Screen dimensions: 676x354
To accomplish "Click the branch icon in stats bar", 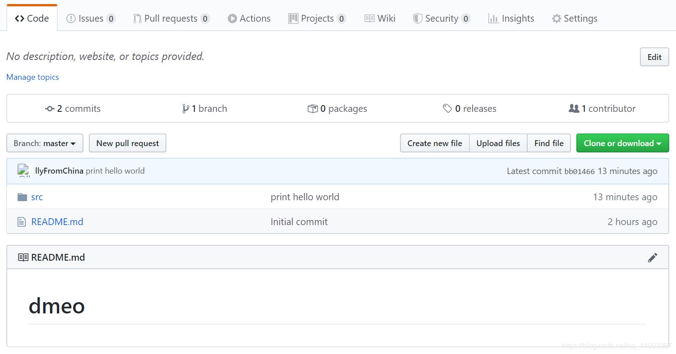I will pos(185,109).
